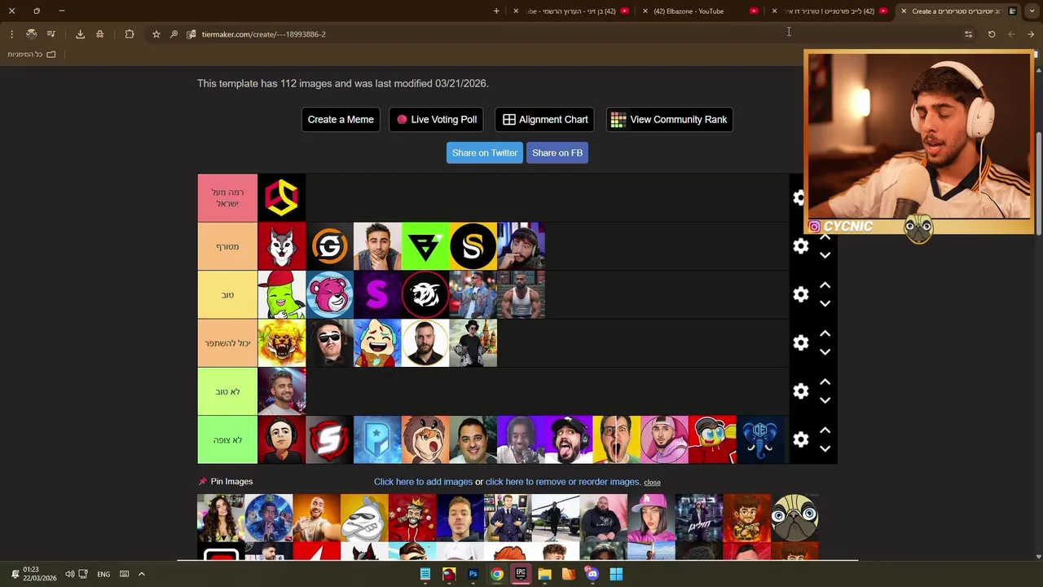
Task: Open Photoshop from the taskbar
Action: pyautogui.click(x=473, y=574)
